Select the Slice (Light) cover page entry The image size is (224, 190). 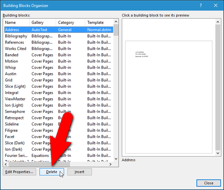[x=59, y=86]
